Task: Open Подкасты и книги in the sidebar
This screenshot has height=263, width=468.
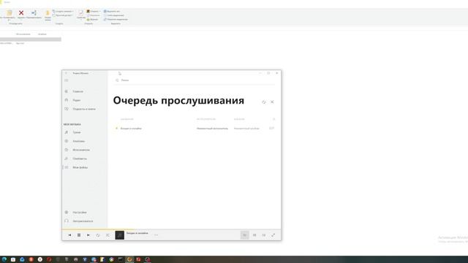Action: coord(84,109)
